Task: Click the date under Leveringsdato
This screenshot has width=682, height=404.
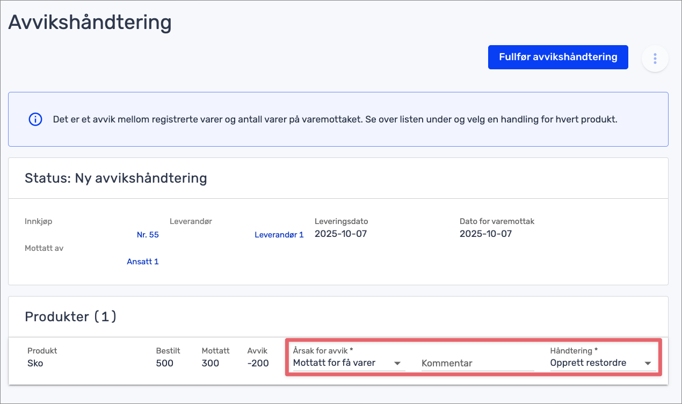Action: coord(340,234)
